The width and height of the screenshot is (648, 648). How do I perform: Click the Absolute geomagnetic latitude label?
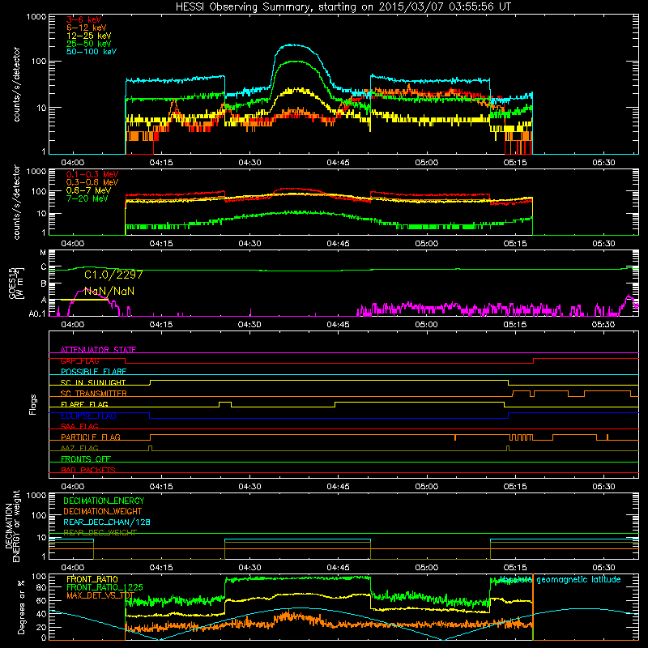coord(560,580)
